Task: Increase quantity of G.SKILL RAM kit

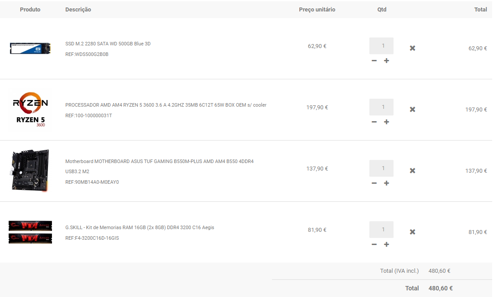Action: click(x=387, y=244)
